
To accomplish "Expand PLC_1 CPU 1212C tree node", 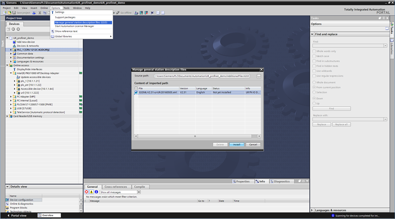I will pyautogui.click(x=11, y=50).
